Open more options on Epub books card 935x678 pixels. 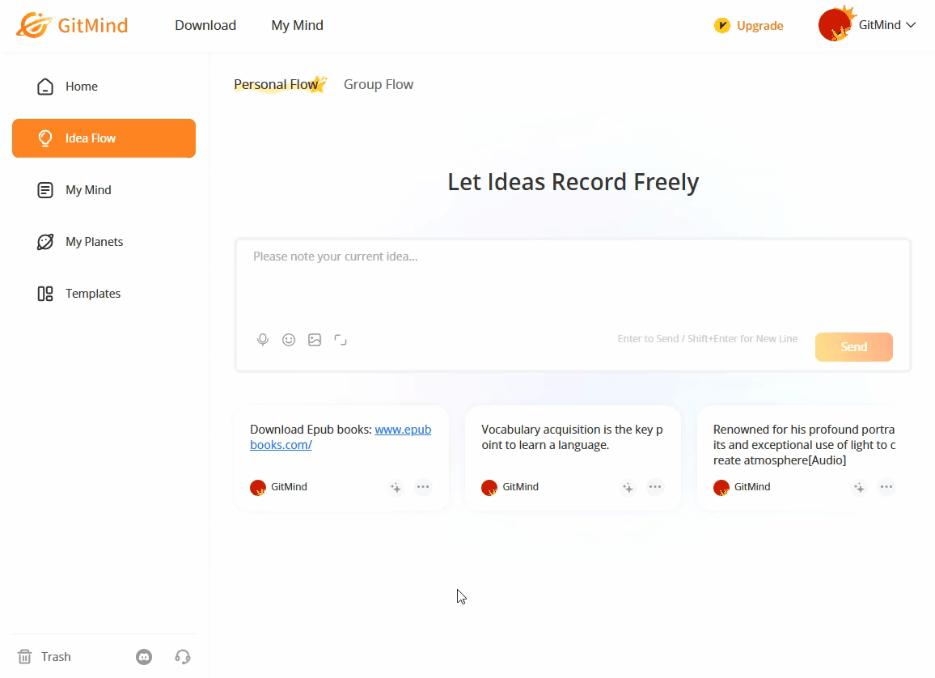[x=423, y=487]
